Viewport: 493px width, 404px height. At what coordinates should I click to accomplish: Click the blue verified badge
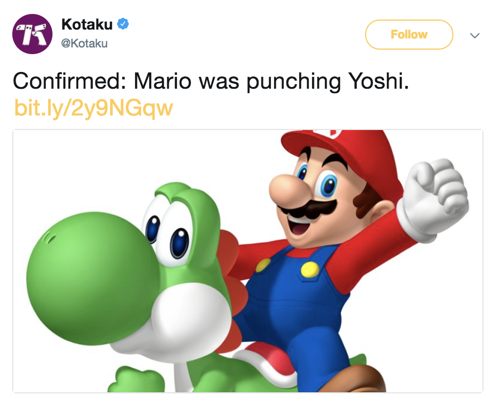coord(123,24)
